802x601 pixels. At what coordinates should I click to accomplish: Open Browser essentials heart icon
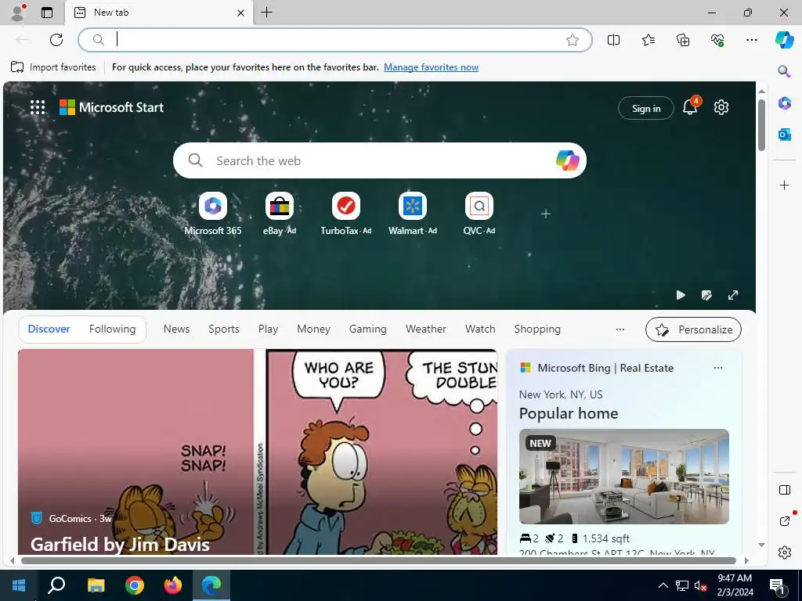717,40
